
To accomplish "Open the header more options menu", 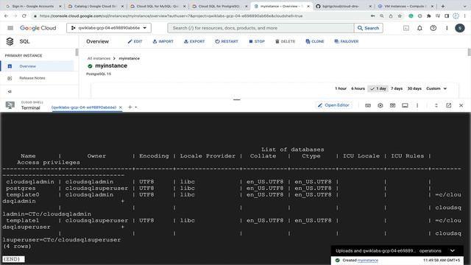I will [447, 28].
